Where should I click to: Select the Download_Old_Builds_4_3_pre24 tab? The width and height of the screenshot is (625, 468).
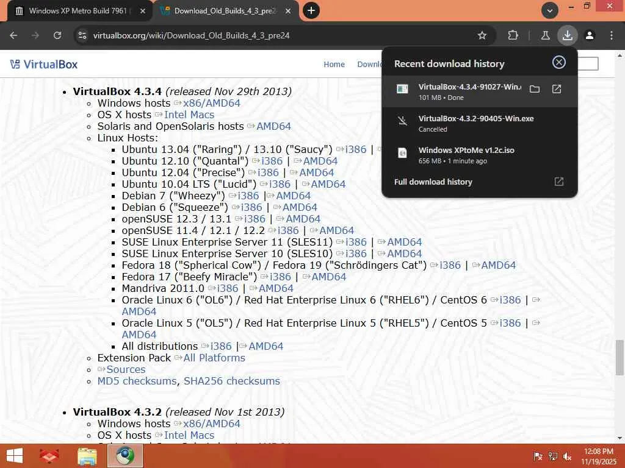click(x=225, y=11)
